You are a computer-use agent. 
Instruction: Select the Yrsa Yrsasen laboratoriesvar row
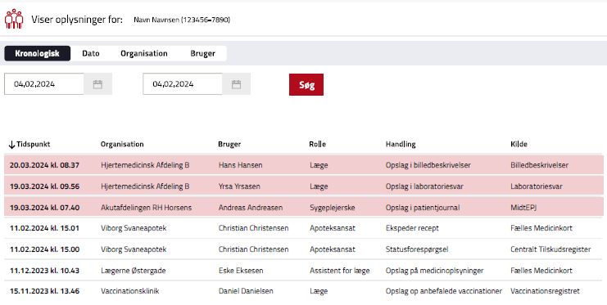[303, 186]
